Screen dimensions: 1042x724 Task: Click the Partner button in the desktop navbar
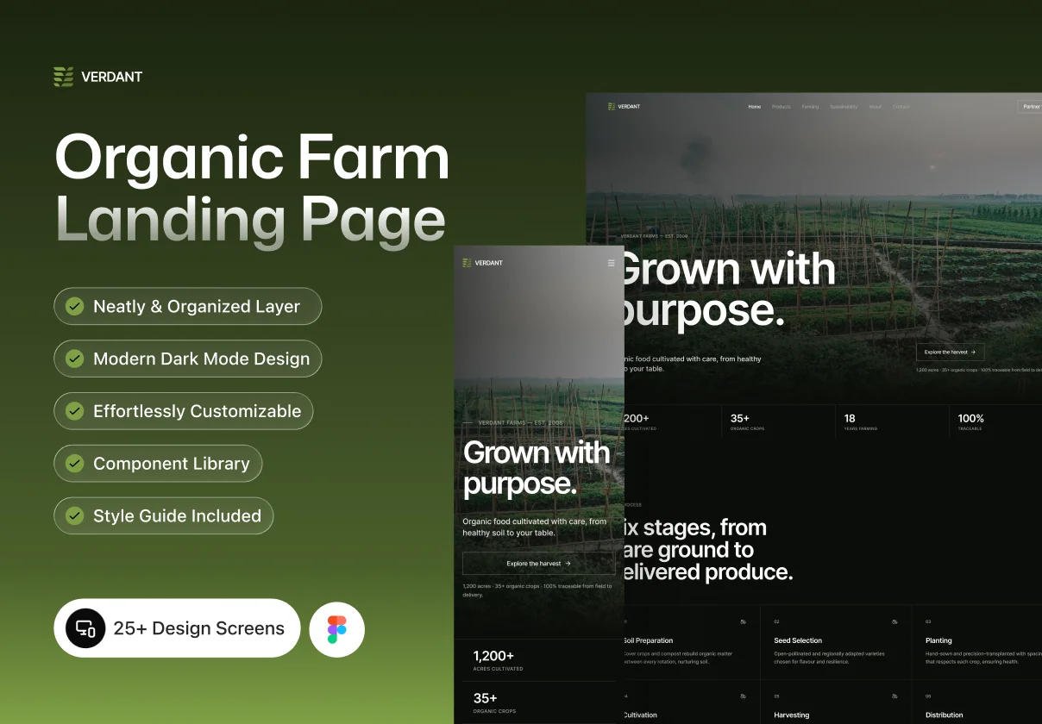coord(1031,107)
